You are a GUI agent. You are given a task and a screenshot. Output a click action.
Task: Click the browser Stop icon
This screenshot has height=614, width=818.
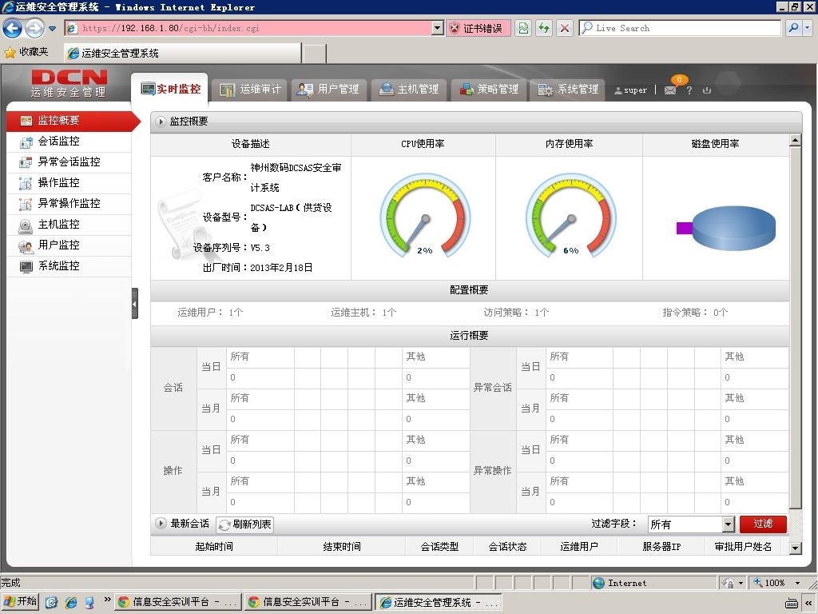(565, 28)
